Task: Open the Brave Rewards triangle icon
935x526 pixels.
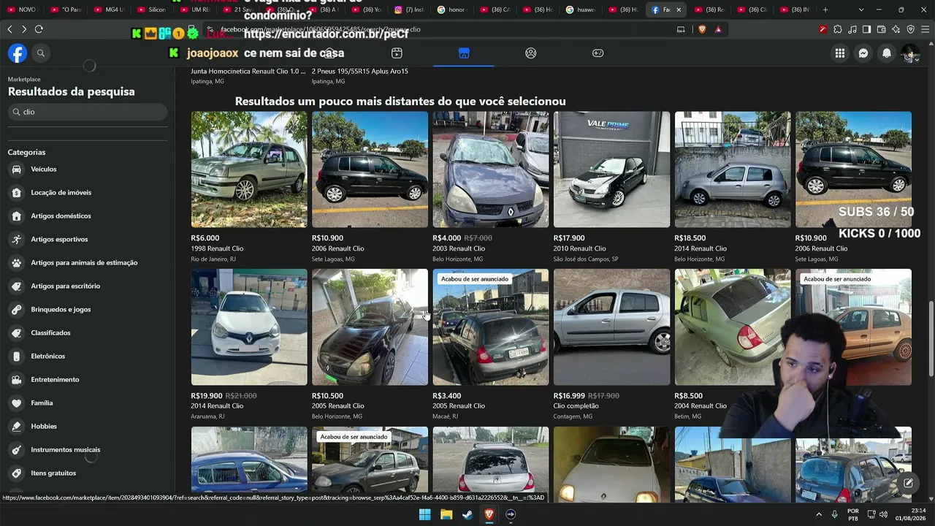Action: (x=719, y=29)
